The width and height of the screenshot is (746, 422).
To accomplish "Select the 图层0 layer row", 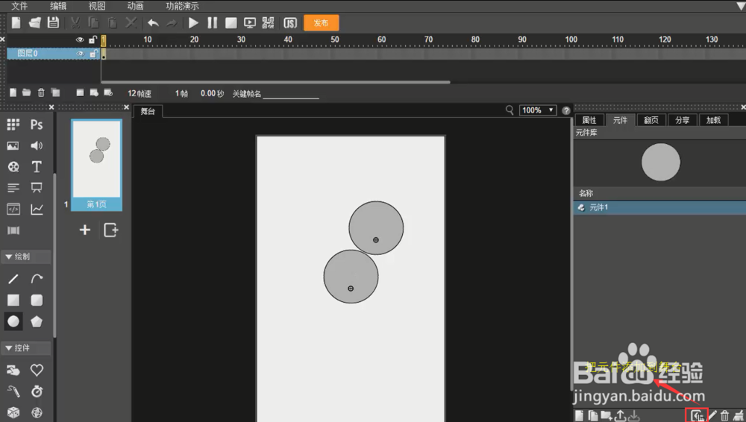I will 53,54.
